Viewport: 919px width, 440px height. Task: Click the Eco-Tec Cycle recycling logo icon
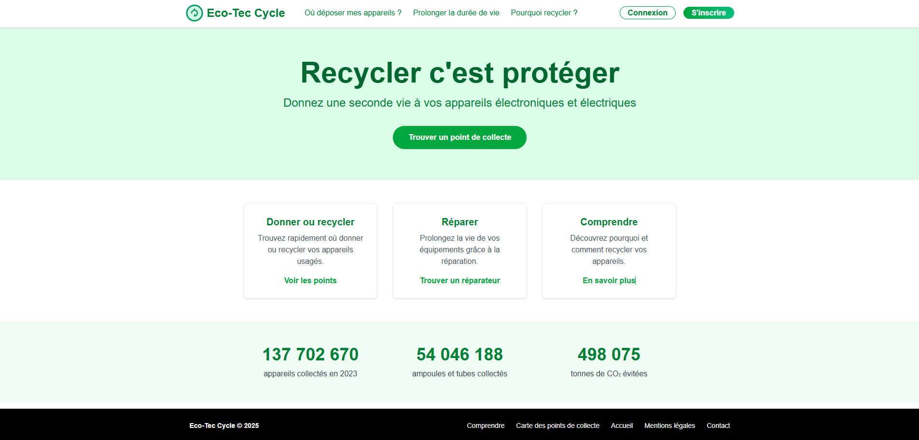(195, 13)
